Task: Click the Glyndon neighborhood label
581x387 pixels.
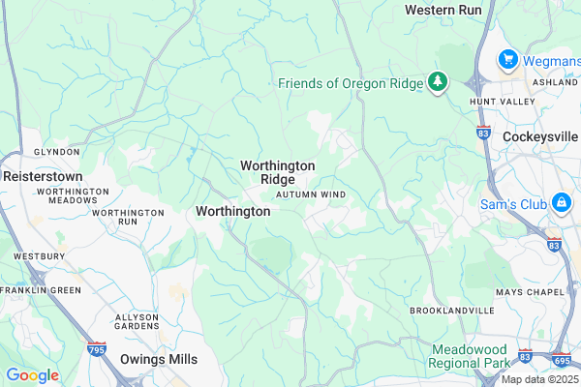Action: point(57,152)
